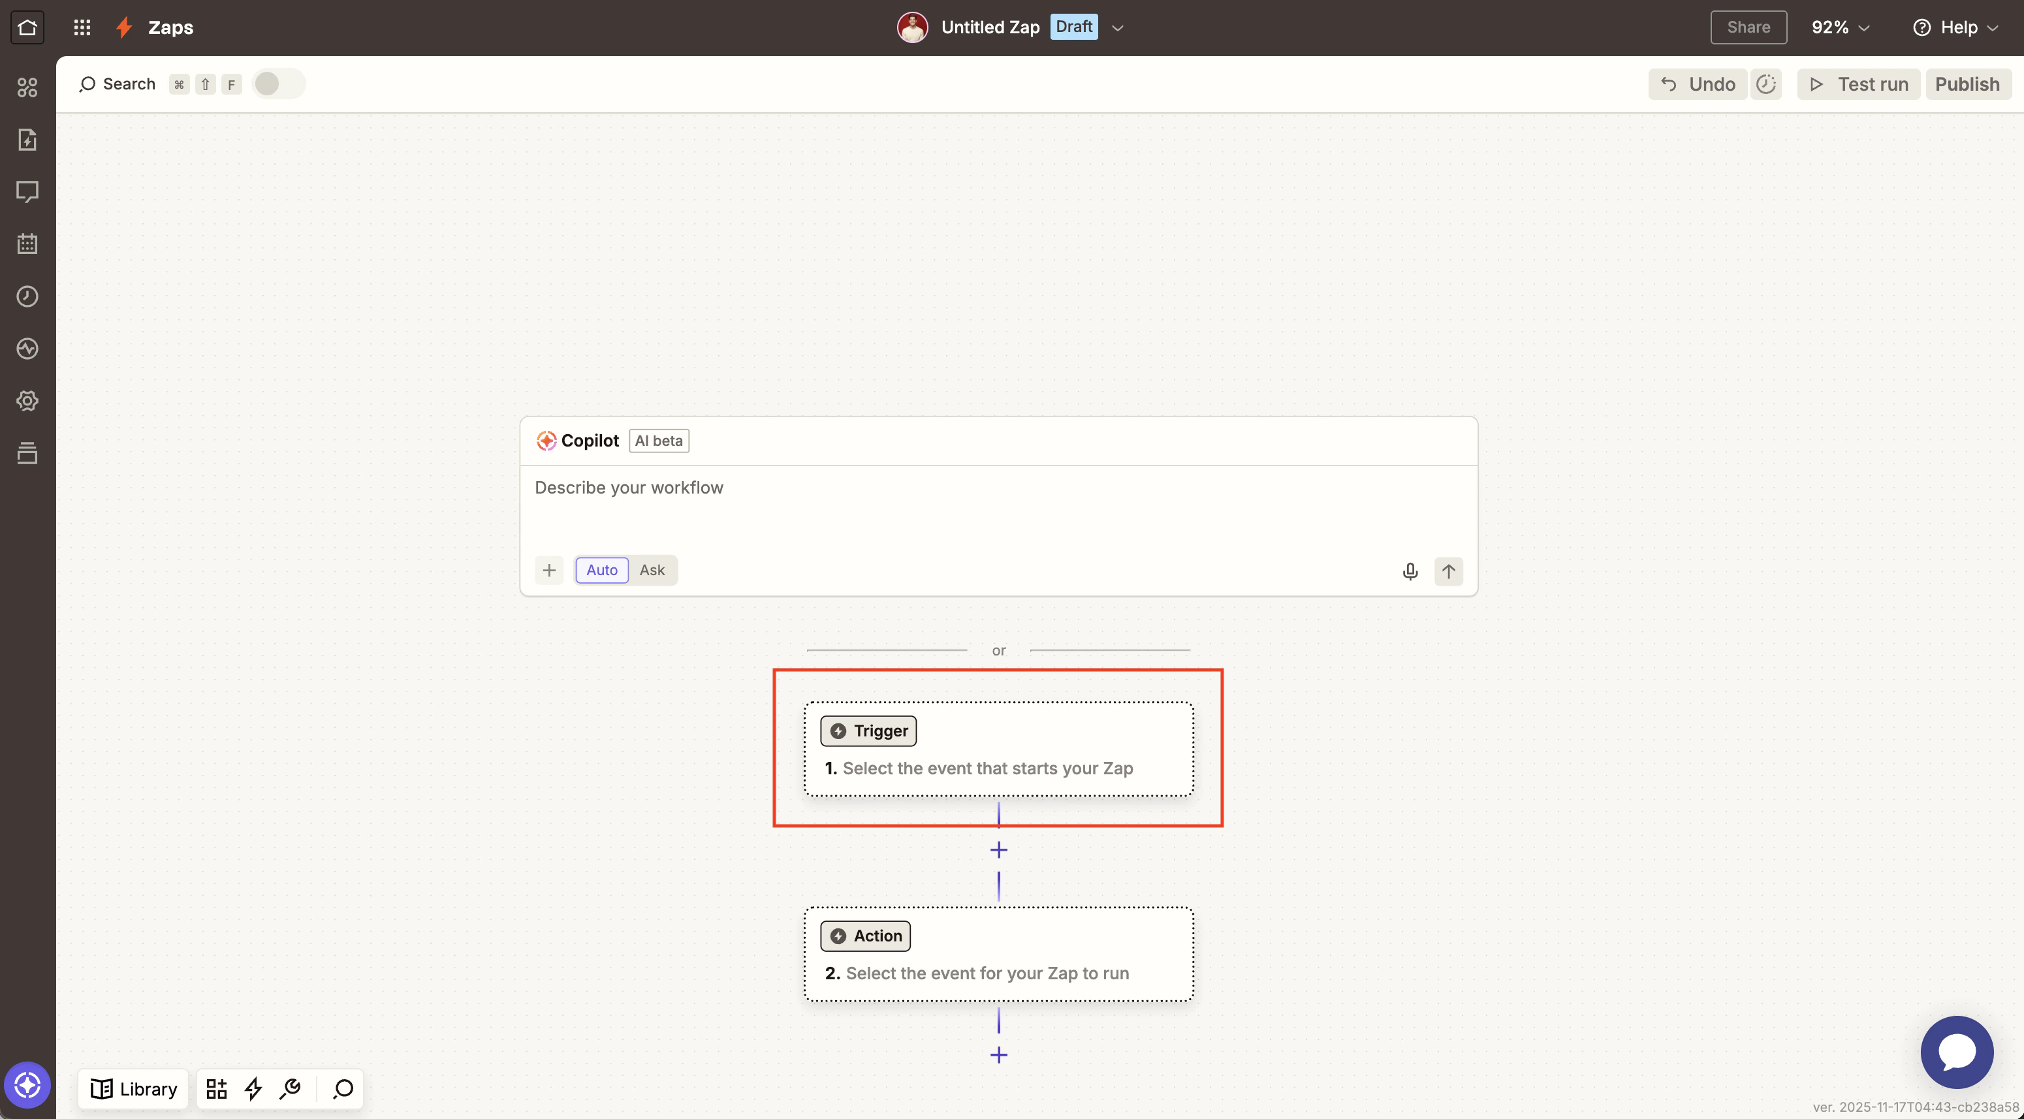Screen dimensions: 2024x1119
Task: Click the Zaps heading text
Action: [x=170, y=27]
